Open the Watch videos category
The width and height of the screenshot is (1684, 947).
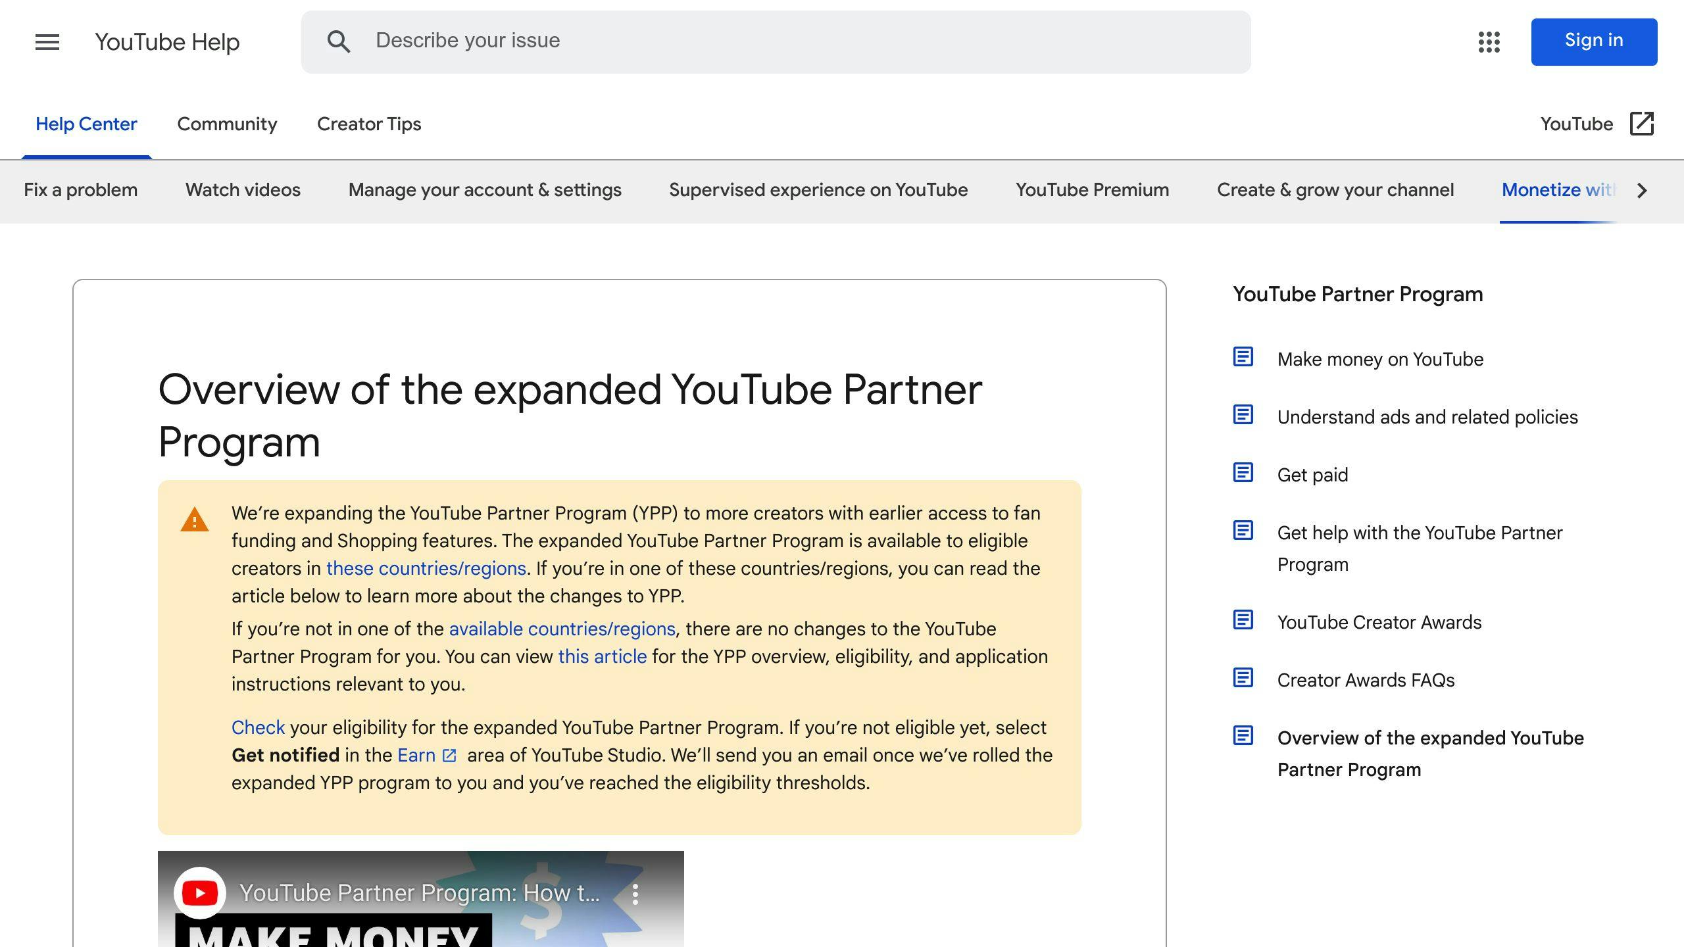tap(243, 190)
